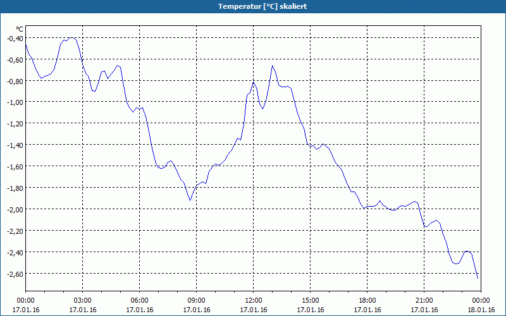Click the -2,60 label at the y-axis bottom
Image resolution: width=506 pixels, height=316 pixels.
pos(15,274)
